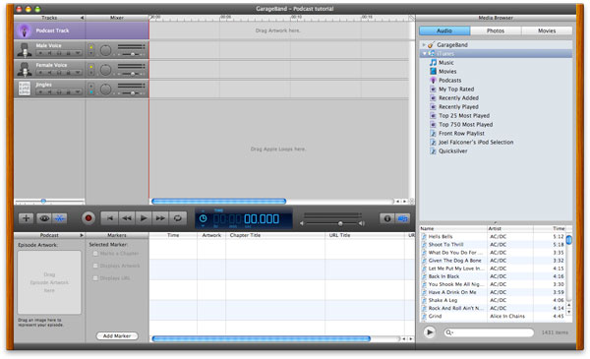590x359 pixels.
Task: Select the Quicksilver playlist
Action: (x=452, y=150)
